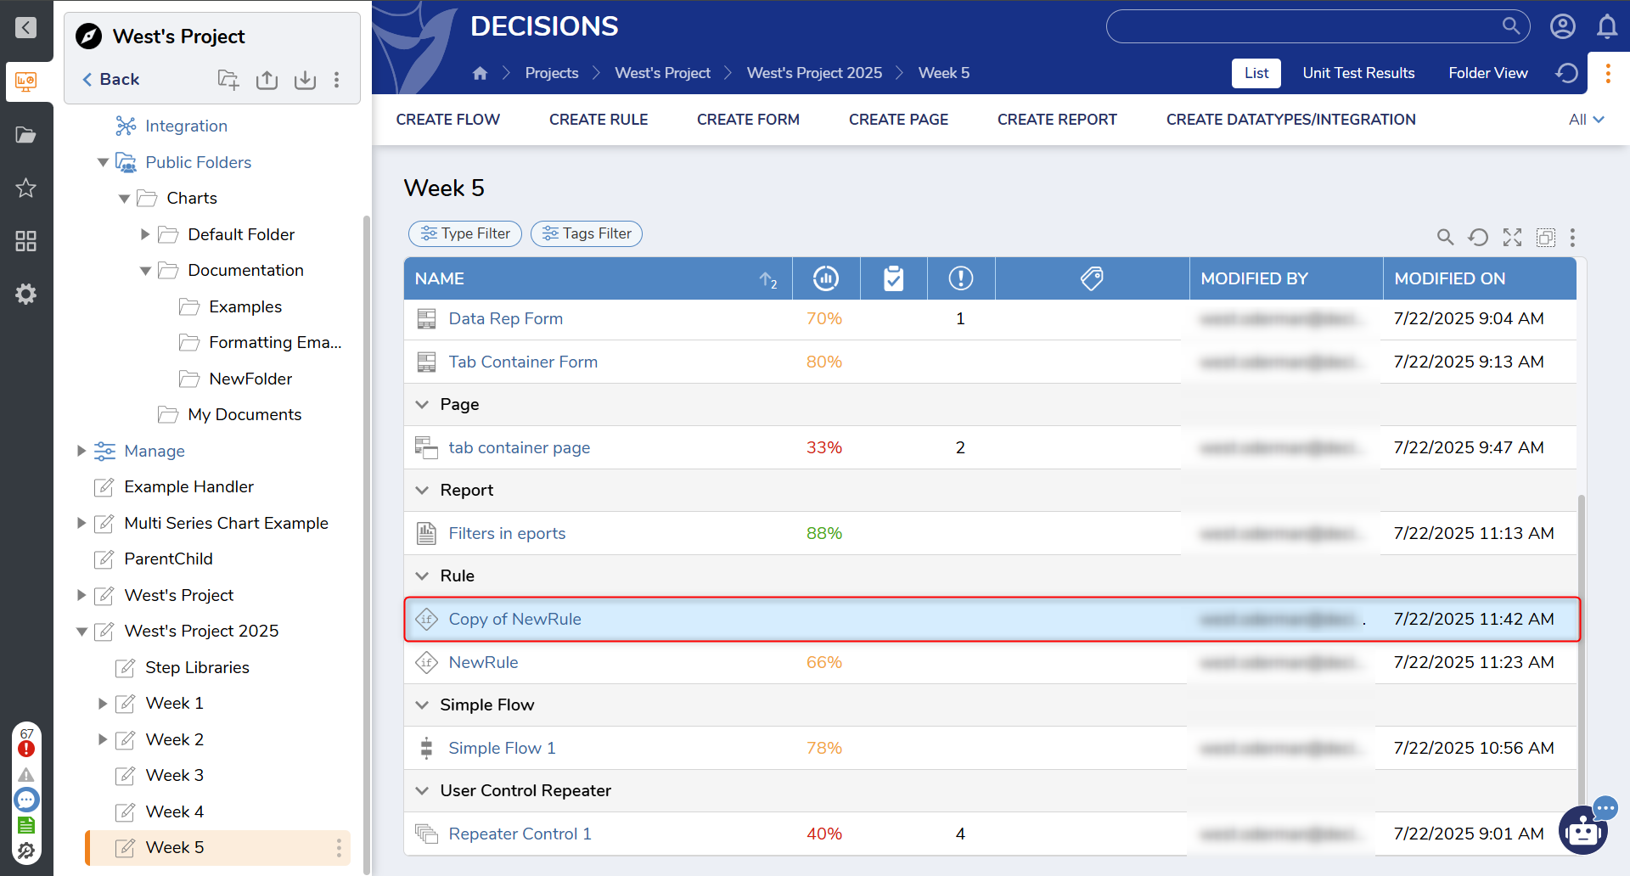
Task: Toggle select-all icon above table
Action: point(1546,238)
